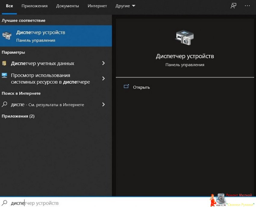Click the magnifier icon next to 'диспе' web result
Viewport: 256px width, 207px height.
click(5, 104)
